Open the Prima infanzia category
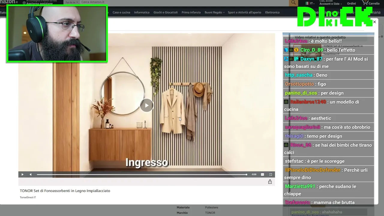This screenshot has width=384, height=216. pos(191,12)
